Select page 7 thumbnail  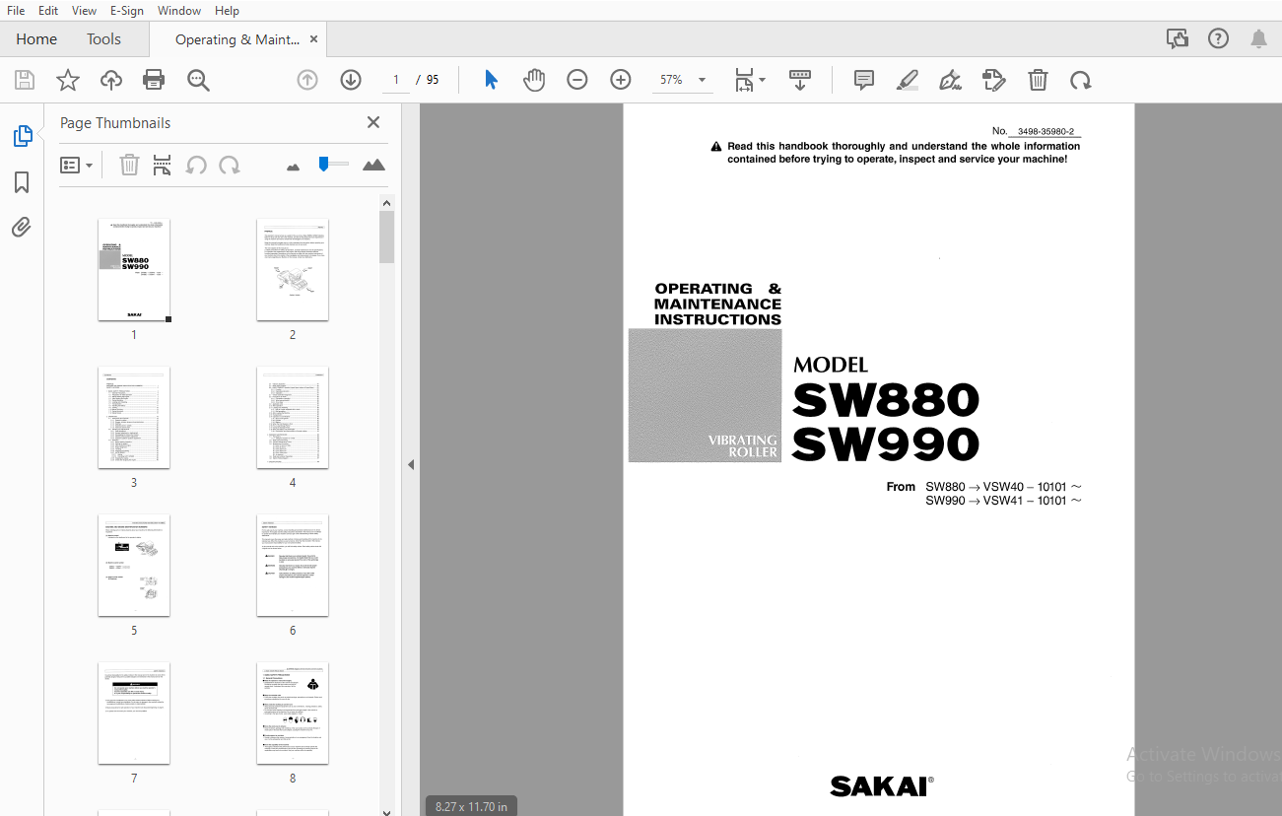[134, 713]
